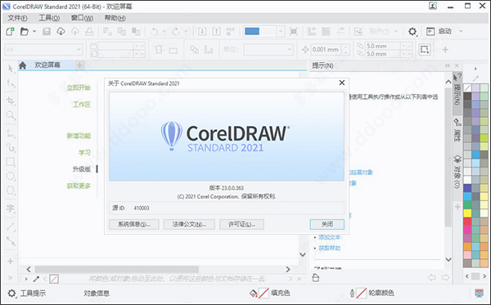Expand the hints panel double-arrow

448,65
